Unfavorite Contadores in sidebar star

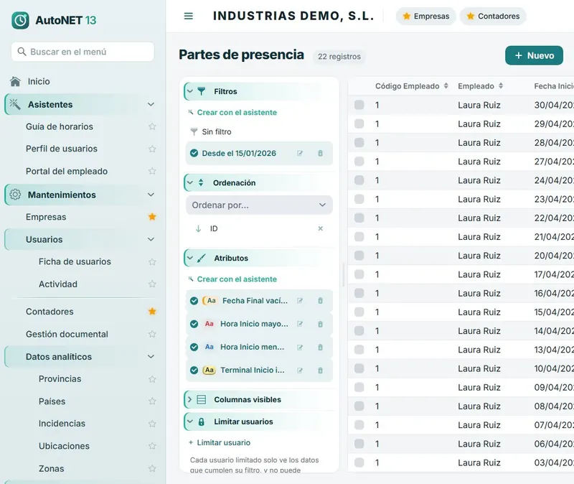[x=152, y=312]
